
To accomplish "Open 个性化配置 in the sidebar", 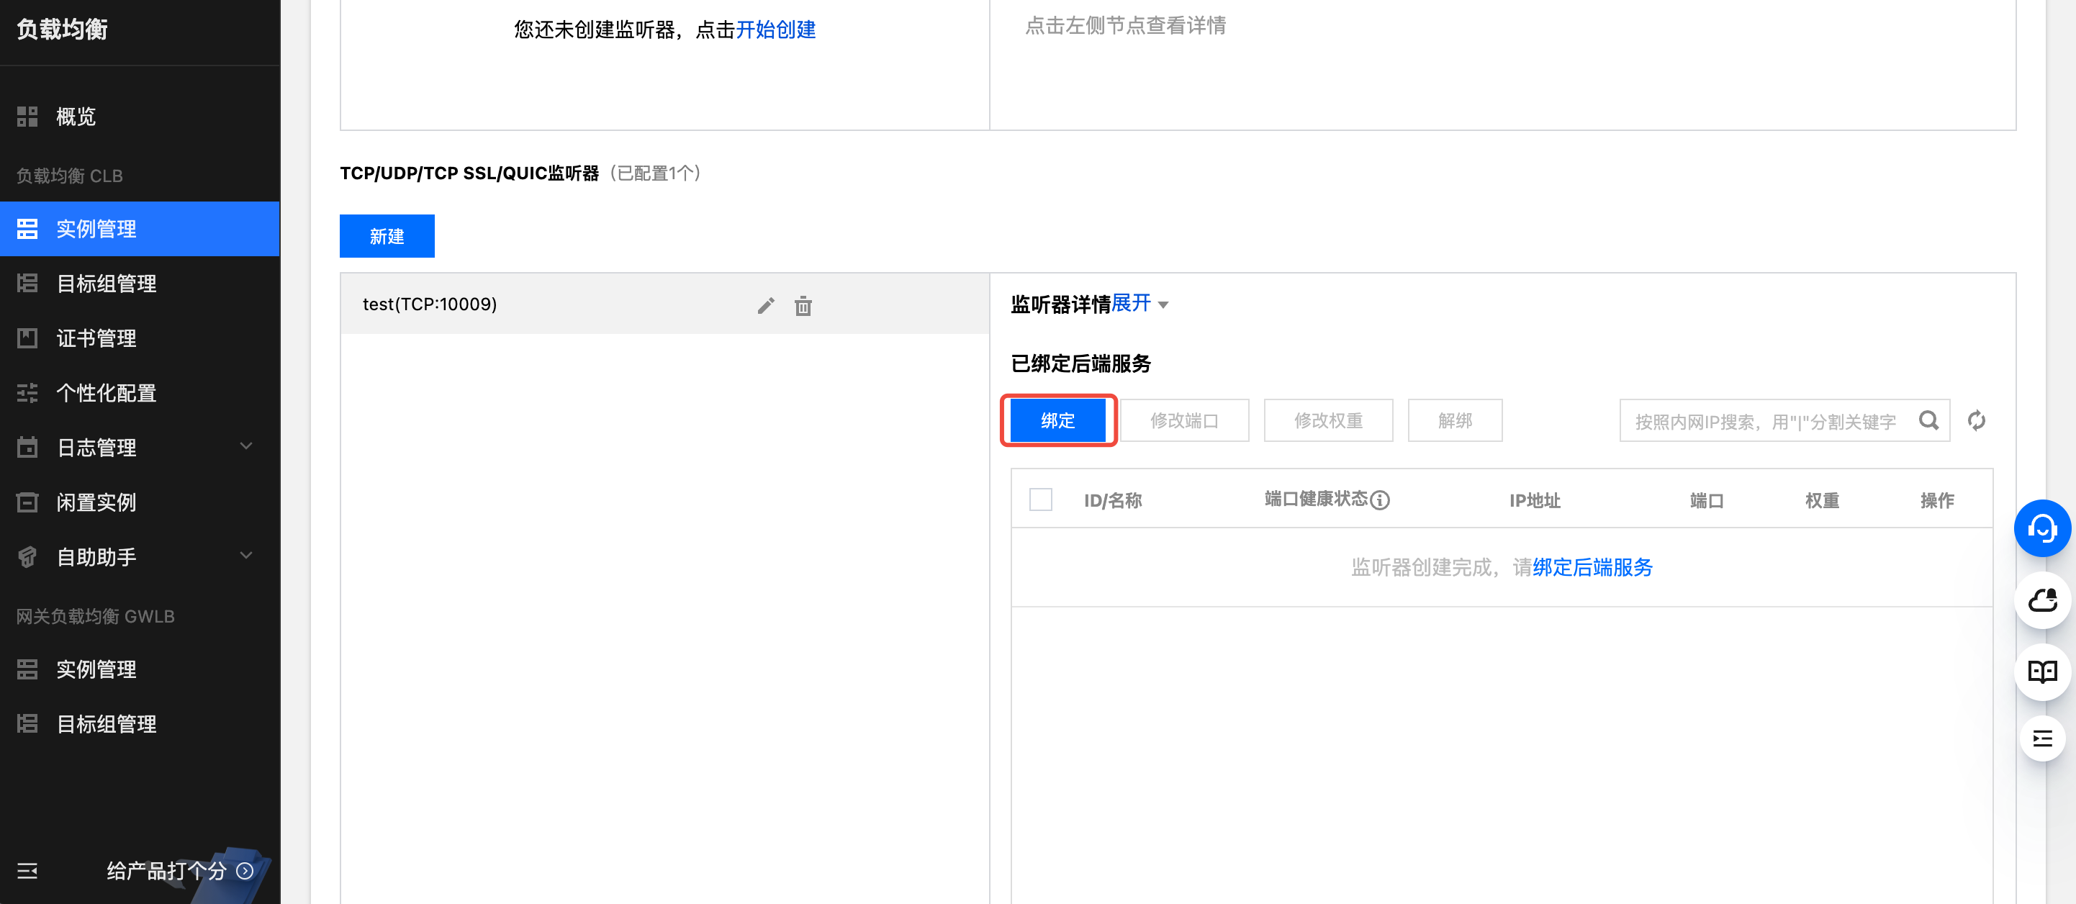I will point(107,393).
